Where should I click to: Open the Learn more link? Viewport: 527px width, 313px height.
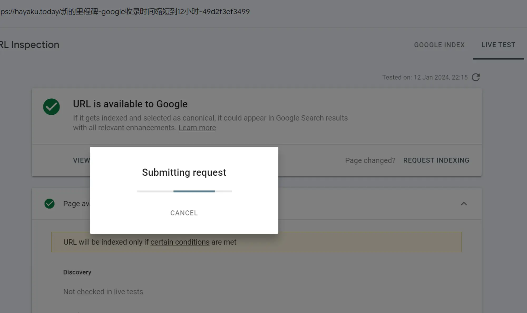click(x=197, y=128)
